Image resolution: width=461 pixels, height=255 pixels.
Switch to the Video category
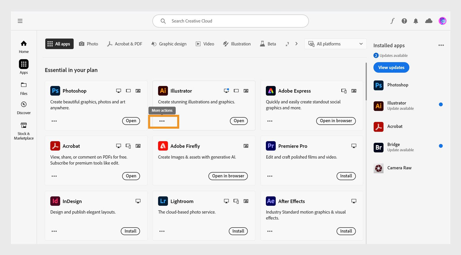pos(205,44)
